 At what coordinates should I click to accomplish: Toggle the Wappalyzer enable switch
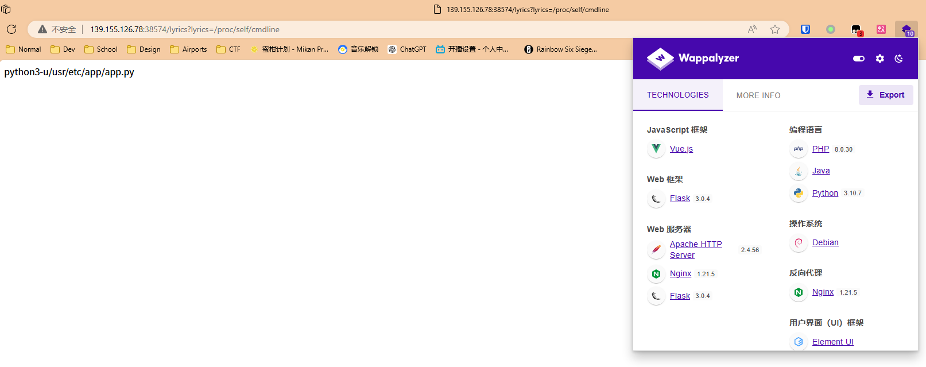[859, 59]
